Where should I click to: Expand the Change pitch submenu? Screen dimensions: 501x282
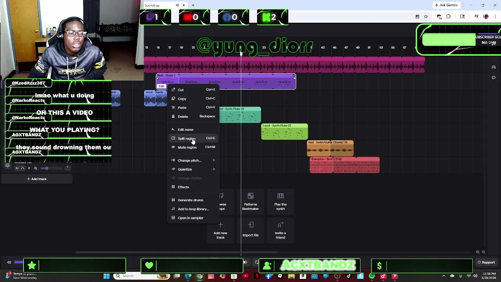click(x=193, y=161)
